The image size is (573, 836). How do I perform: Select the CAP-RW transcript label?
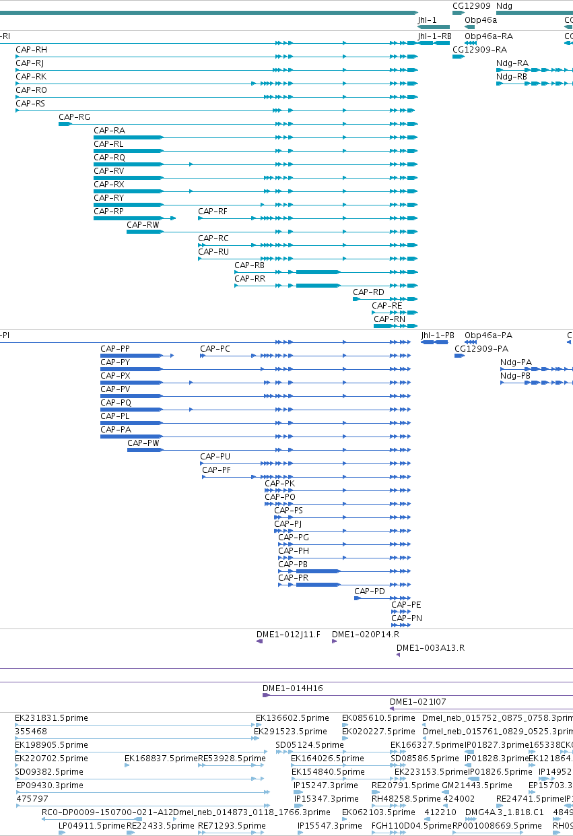[x=143, y=225]
